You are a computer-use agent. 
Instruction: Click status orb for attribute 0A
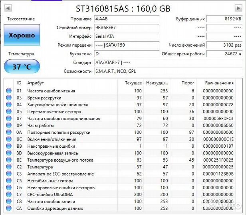click(9, 132)
